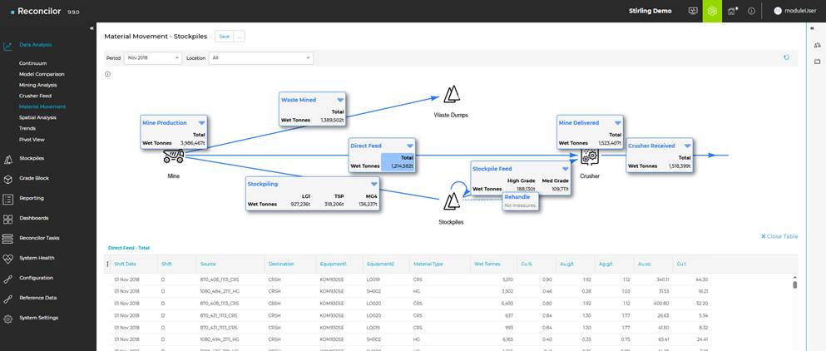Go to Crusher Feed in sidebar

[35, 96]
